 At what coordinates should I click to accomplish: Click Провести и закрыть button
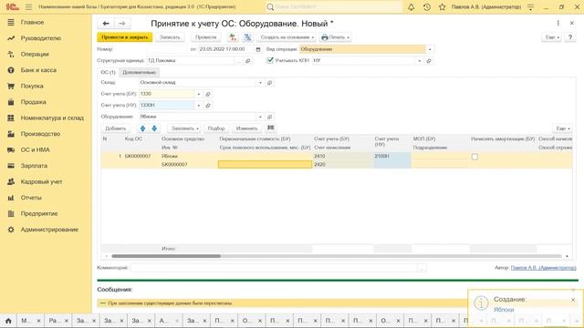coord(125,37)
